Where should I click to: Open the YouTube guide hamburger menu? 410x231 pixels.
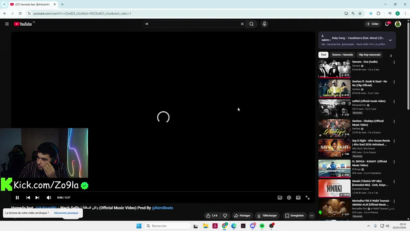[x=7, y=24]
